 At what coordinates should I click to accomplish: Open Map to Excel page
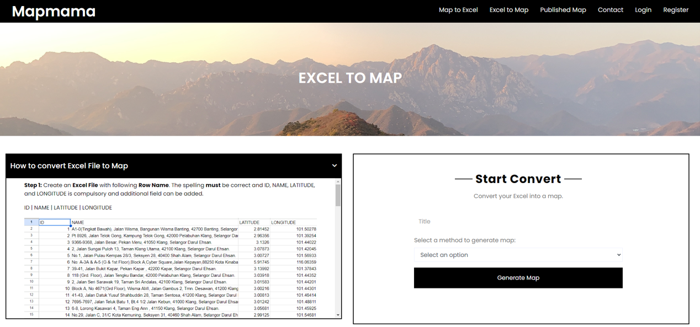[x=458, y=10]
